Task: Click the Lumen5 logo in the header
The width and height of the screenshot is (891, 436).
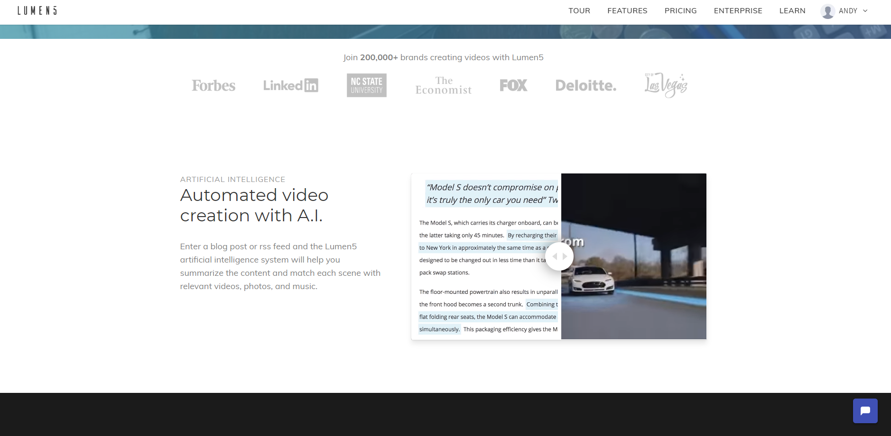Action: [x=37, y=10]
